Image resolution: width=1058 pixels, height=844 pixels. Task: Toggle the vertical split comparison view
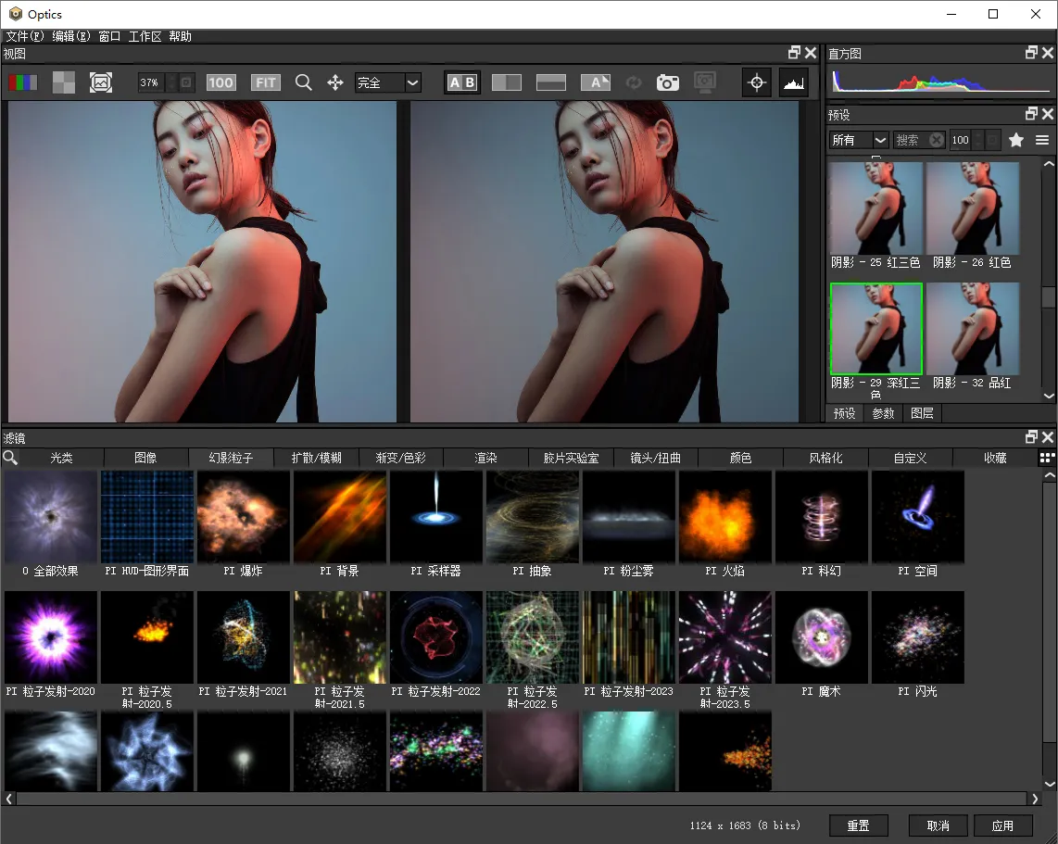(507, 82)
